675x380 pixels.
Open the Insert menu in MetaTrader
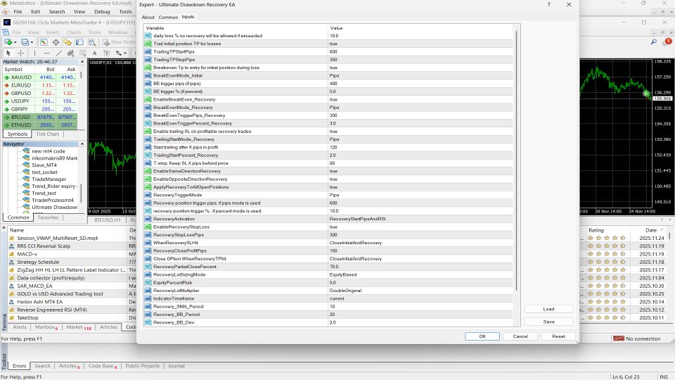click(53, 32)
